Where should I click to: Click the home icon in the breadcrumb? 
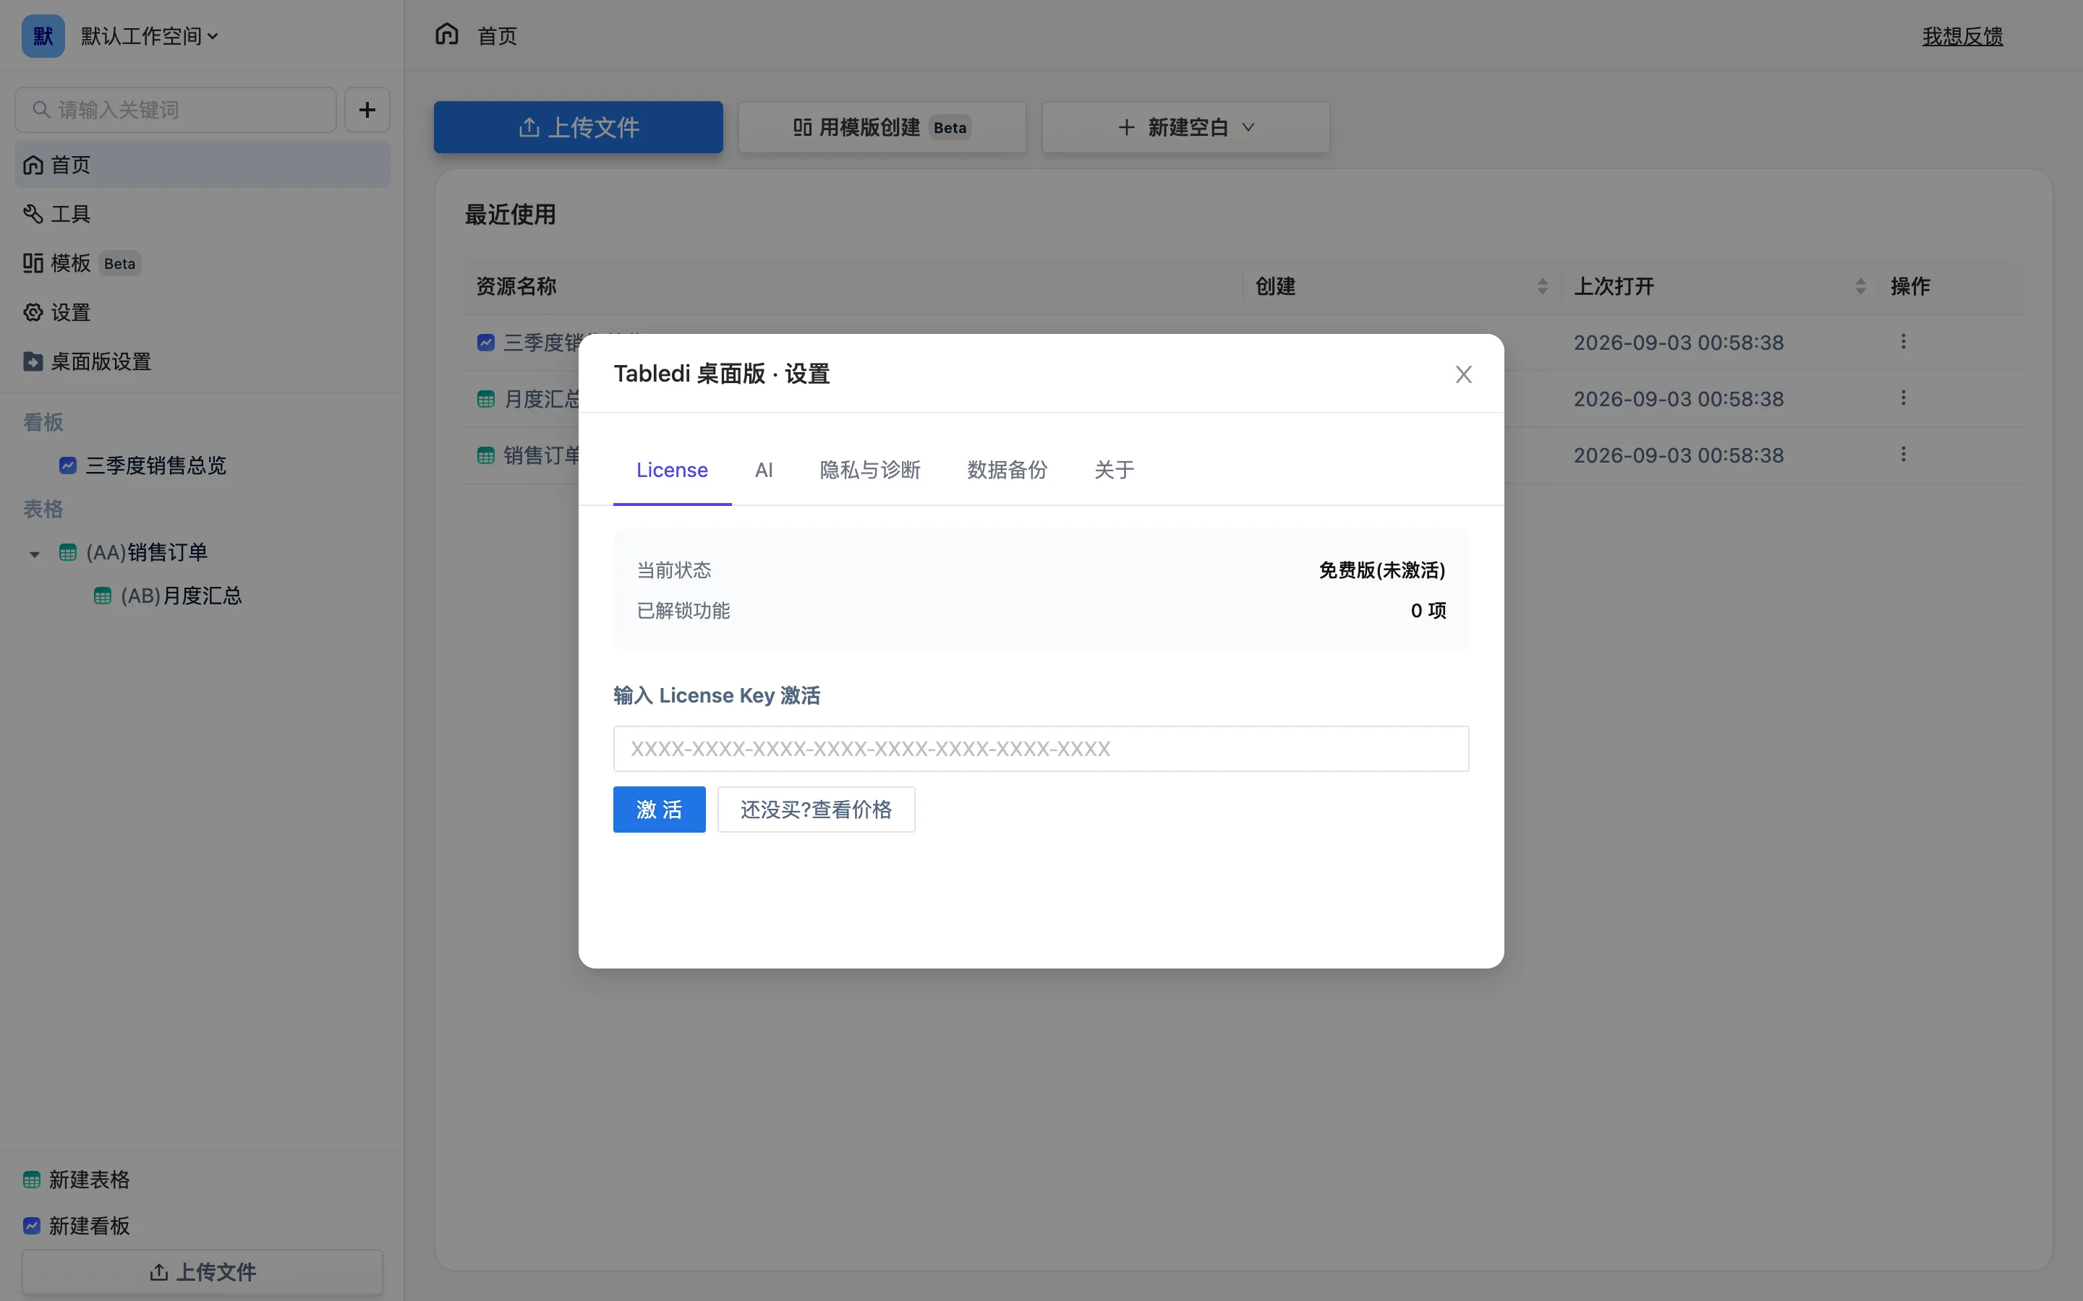(x=447, y=35)
